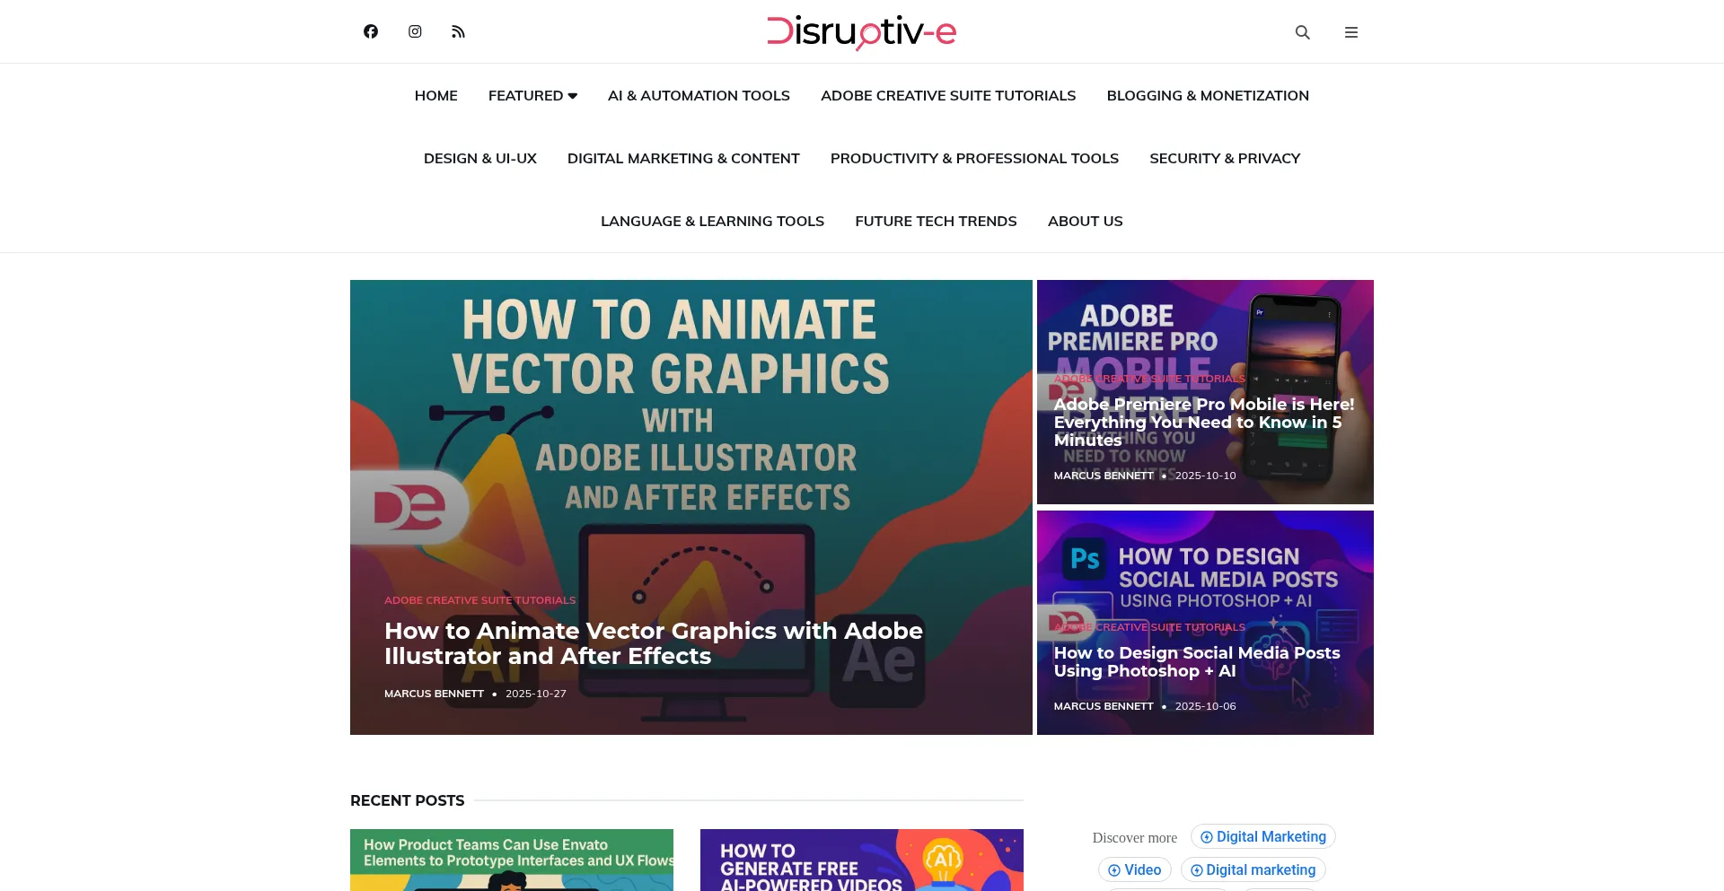Viewport: 1724px width, 891px height.
Task: Open the Instagram social icon
Action: pyautogui.click(x=415, y=31)
